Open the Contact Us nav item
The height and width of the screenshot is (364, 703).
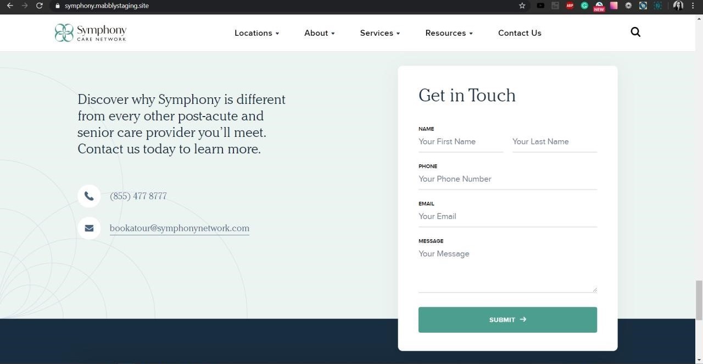click(x=520, y=33)
